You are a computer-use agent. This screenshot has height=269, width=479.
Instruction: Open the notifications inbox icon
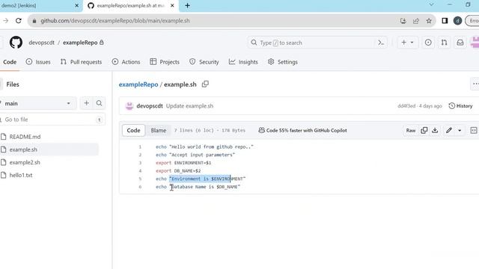pos(460,43)
